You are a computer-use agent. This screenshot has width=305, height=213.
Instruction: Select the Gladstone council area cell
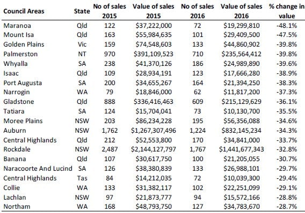[19, 102]
